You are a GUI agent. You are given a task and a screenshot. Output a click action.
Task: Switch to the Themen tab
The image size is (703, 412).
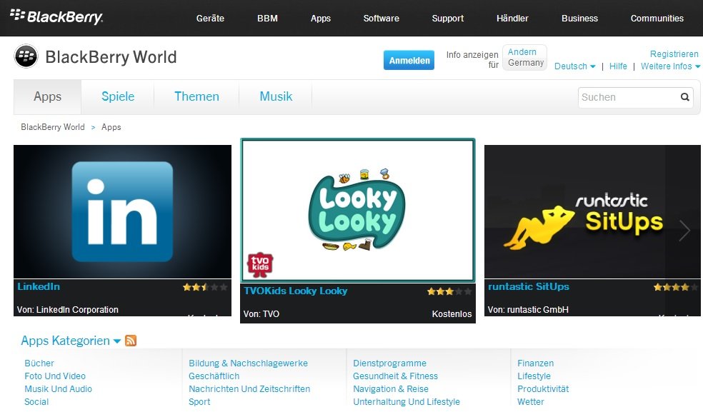[196, 97]
